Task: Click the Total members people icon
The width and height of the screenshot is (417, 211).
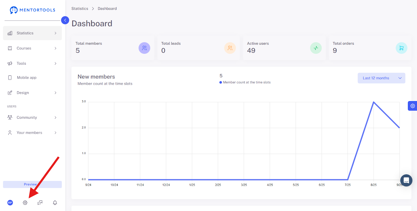Action: tap(144, 48)
